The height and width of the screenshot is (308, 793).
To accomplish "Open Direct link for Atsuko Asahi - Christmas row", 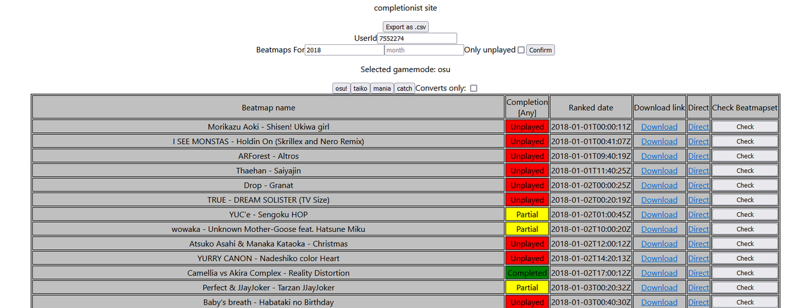I will 699,244.
